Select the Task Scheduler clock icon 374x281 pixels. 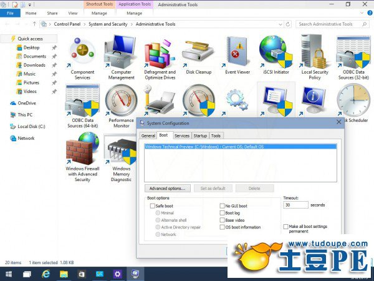[x=353, y=101]
